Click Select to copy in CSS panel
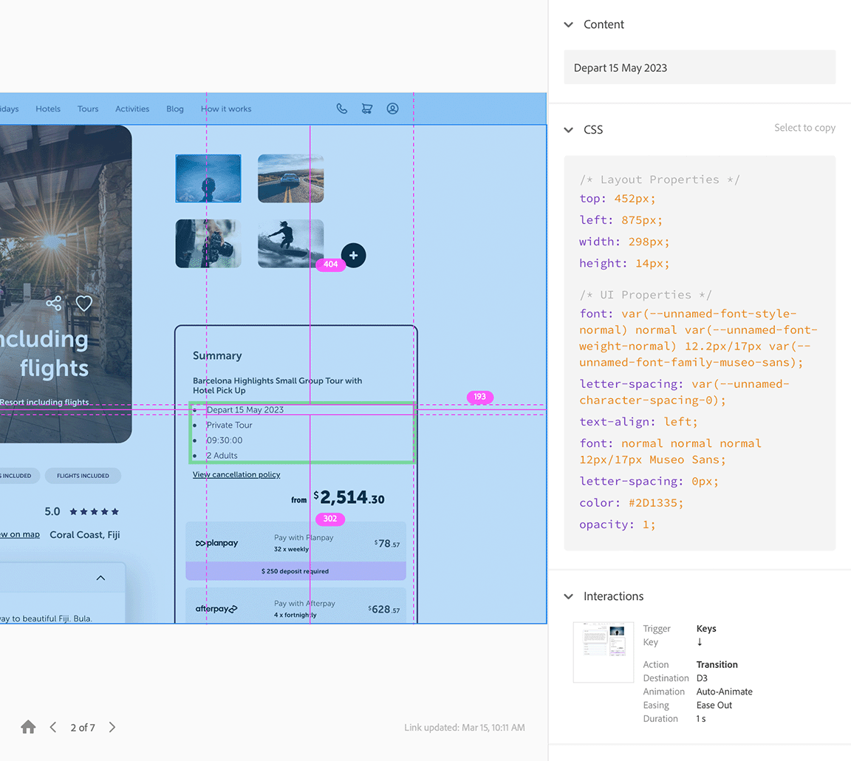The image size is (851, 761). 804,128
